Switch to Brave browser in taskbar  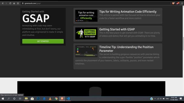point(62,99)
